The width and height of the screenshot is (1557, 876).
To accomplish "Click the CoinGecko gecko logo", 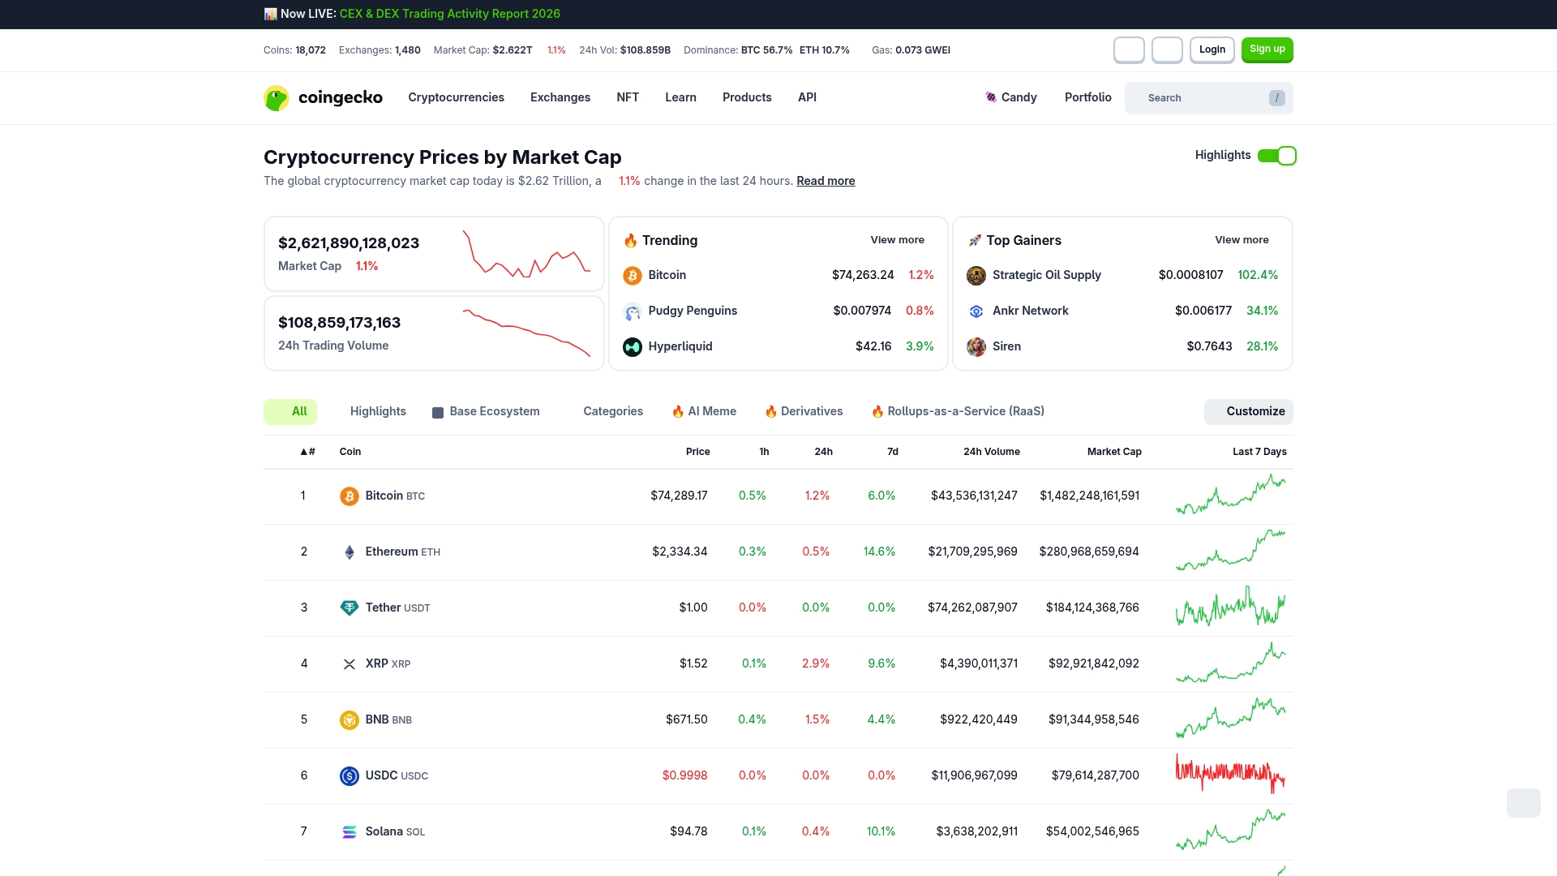I will point(277,97).
